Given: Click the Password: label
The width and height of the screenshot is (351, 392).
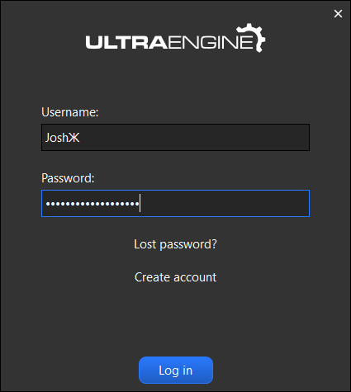Looking at the screenshot, I should point(68,178).
